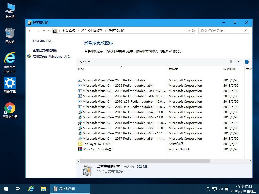259x194 pixels.
Task: Select Visual C++ 2012 Redistributable (x64) entry
Action: pyautogui.click(x=122, y=112)
